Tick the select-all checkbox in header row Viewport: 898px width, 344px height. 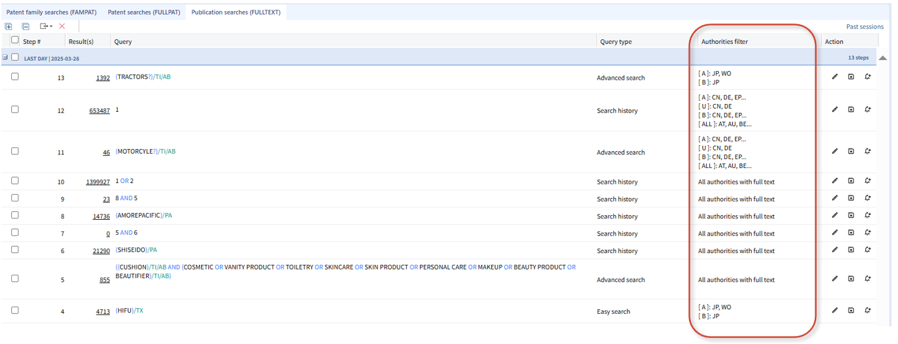click(15, 40)
